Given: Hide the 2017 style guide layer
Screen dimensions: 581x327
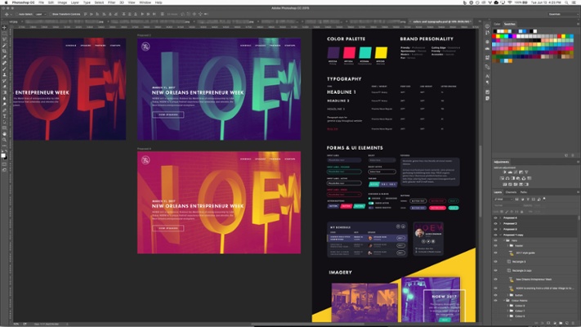Looking at the screenshot, I should pos(496,253).
